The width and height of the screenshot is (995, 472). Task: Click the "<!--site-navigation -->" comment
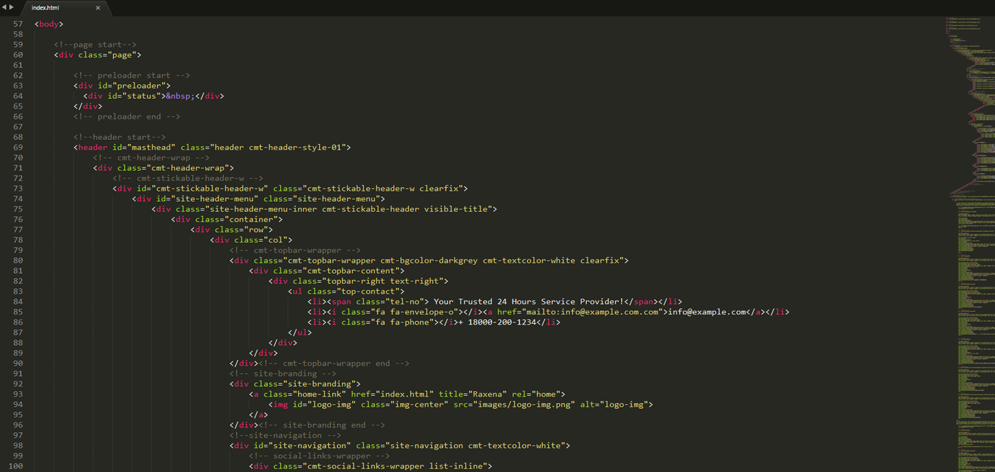(285, 436)
